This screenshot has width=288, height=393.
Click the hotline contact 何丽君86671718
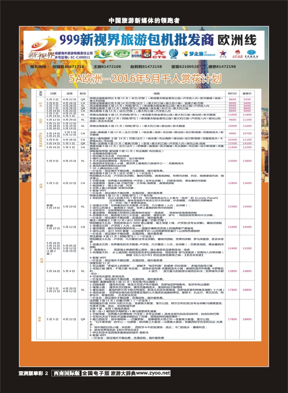click(x=68, y=66)
